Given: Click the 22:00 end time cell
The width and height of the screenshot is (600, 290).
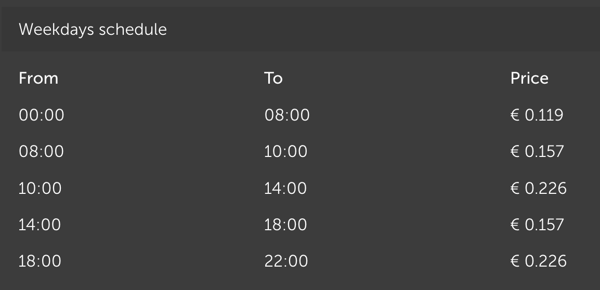Looking at the screenshot, I should (x=286, y=261).
